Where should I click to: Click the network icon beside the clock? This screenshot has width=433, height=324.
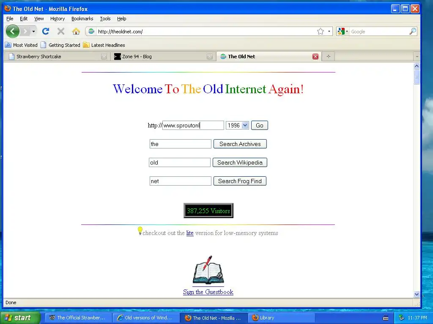click(401, 318)
